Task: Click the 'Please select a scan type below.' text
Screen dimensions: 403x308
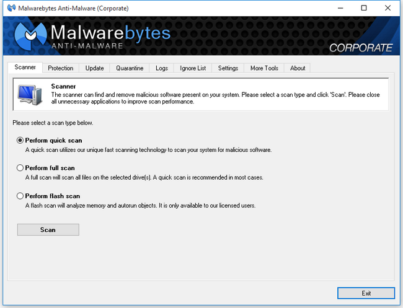Action: 53,123
